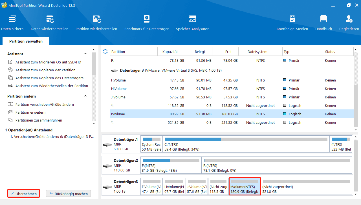Select the R: partition row
The image size is (361, 205).
(231, 61)
